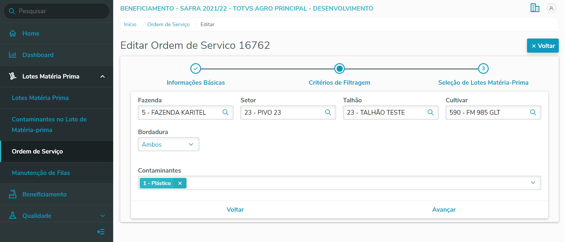The width and height of the screenshot is (565, 242).
Task: Open the user profile avatar icon
Action: [x=551, y=8]
